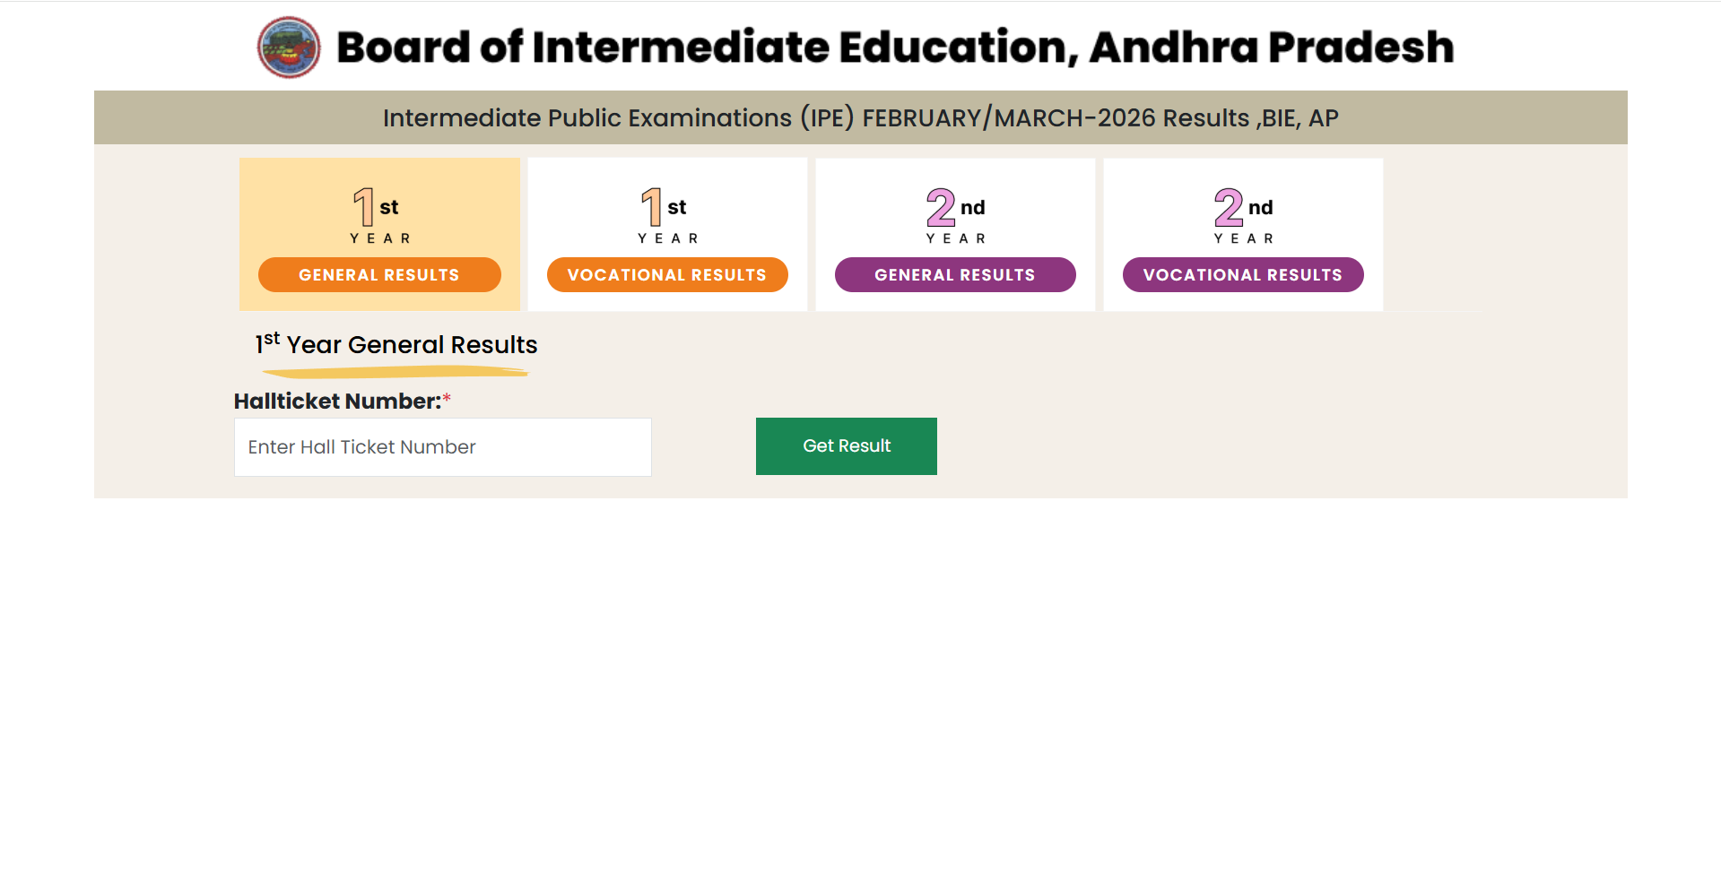Click the IPE February/March-2026 Results banner

[x=860, y=117]
